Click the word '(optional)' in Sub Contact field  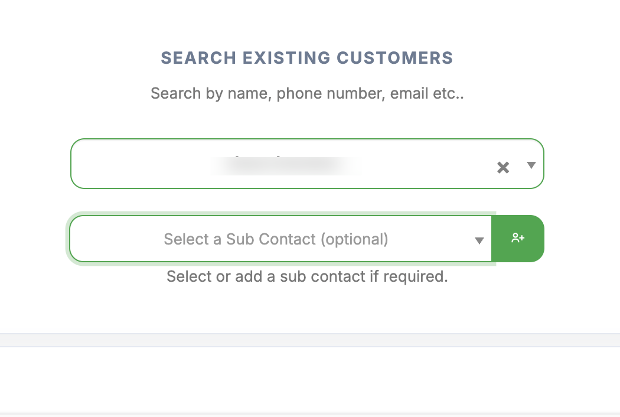point(354,239)
